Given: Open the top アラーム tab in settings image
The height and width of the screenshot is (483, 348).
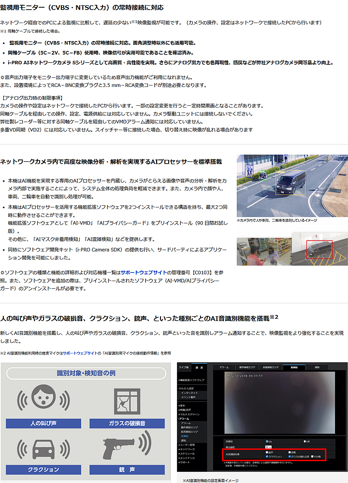Looking at the screenshot, I should pyautogui.click(x=224, y=367).
